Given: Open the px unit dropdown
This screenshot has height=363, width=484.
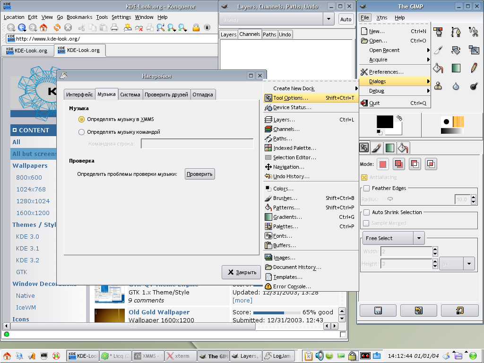Looking at the screenshot, I should (x=457, y=264).
